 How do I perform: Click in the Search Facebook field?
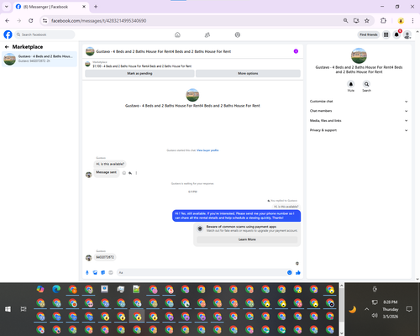pyautogui.click(x=45, y=34)
